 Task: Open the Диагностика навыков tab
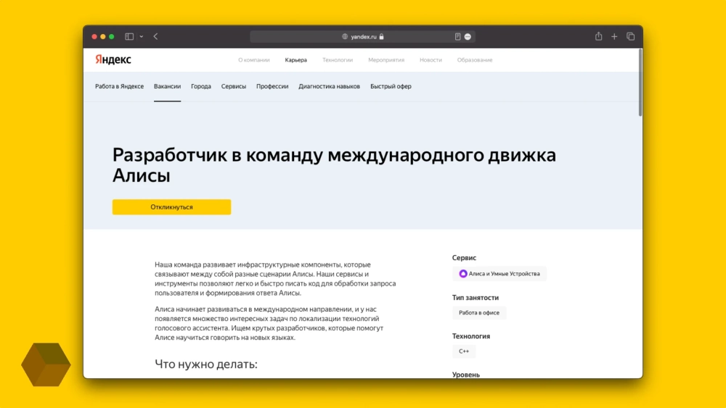[329, 86]
